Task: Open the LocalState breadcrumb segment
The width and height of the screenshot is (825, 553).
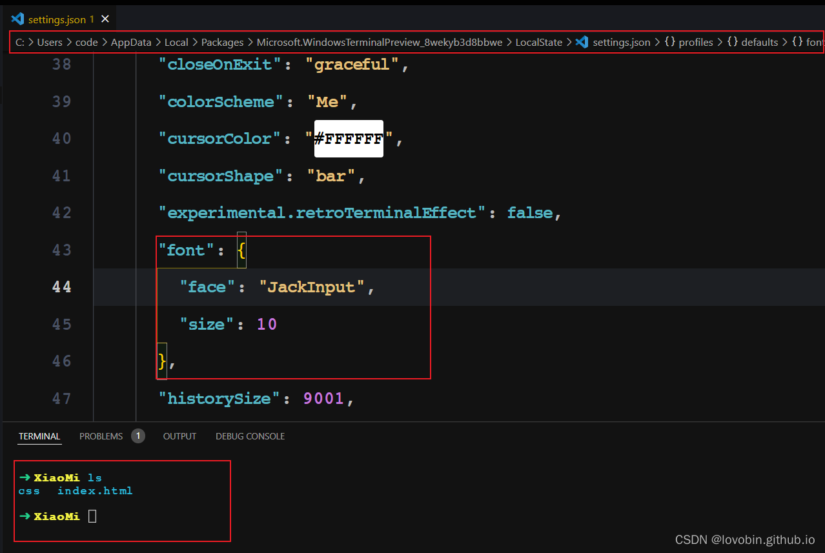Action: coord(539,43)
